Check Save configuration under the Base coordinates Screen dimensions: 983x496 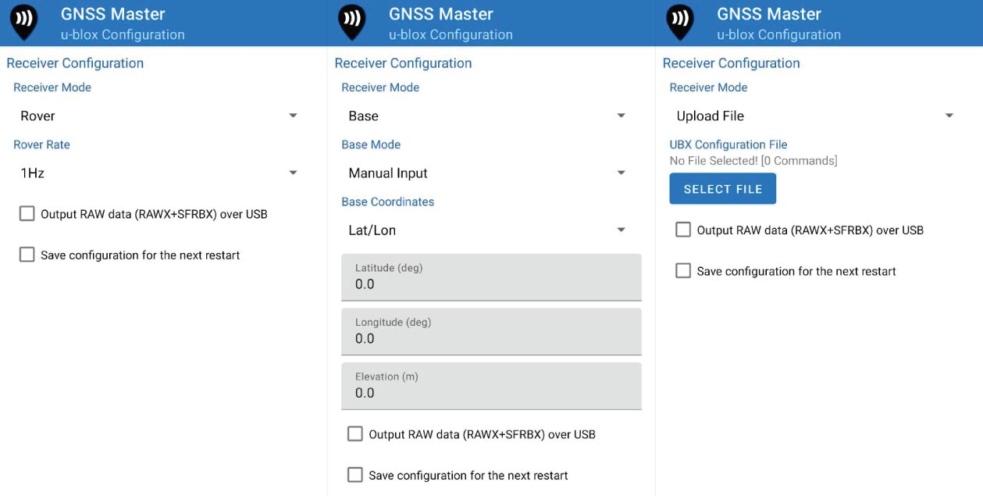click(355, 474)
